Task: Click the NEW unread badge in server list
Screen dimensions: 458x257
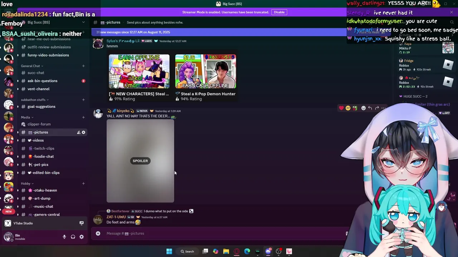Action: click(x=9, y=211)
